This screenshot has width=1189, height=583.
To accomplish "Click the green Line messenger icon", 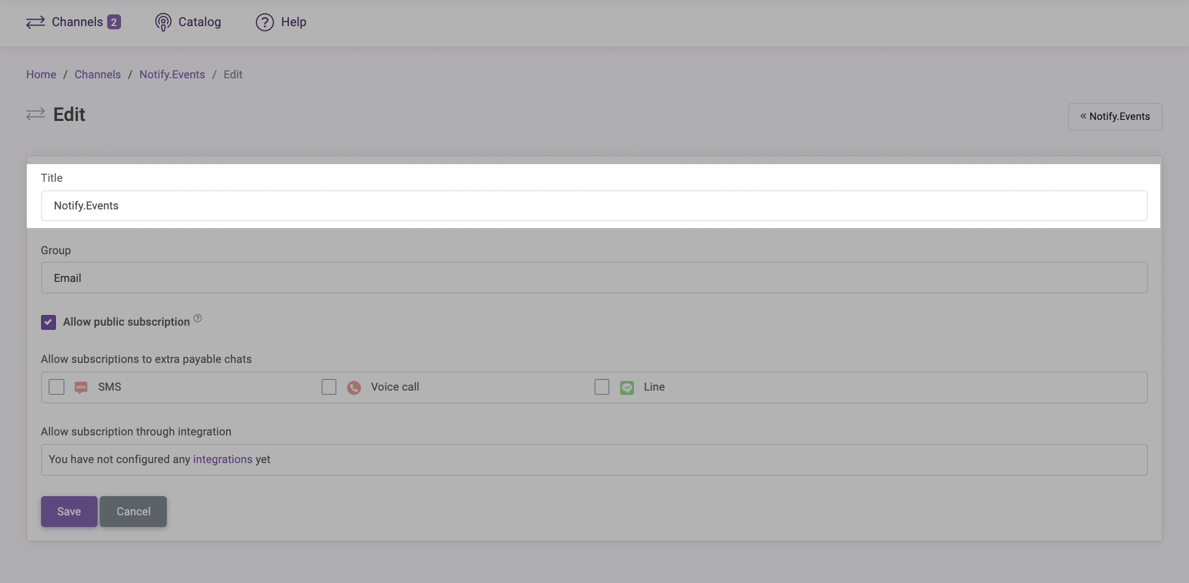I will [x=627, y=387].
